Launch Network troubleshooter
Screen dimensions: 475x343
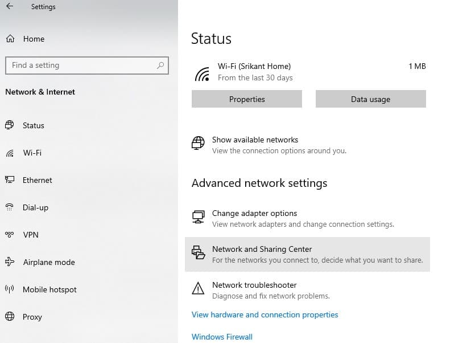pyautogui.click(x=307, y=290)
